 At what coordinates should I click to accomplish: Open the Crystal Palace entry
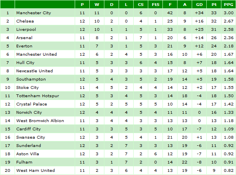click(x=32, y=104)
